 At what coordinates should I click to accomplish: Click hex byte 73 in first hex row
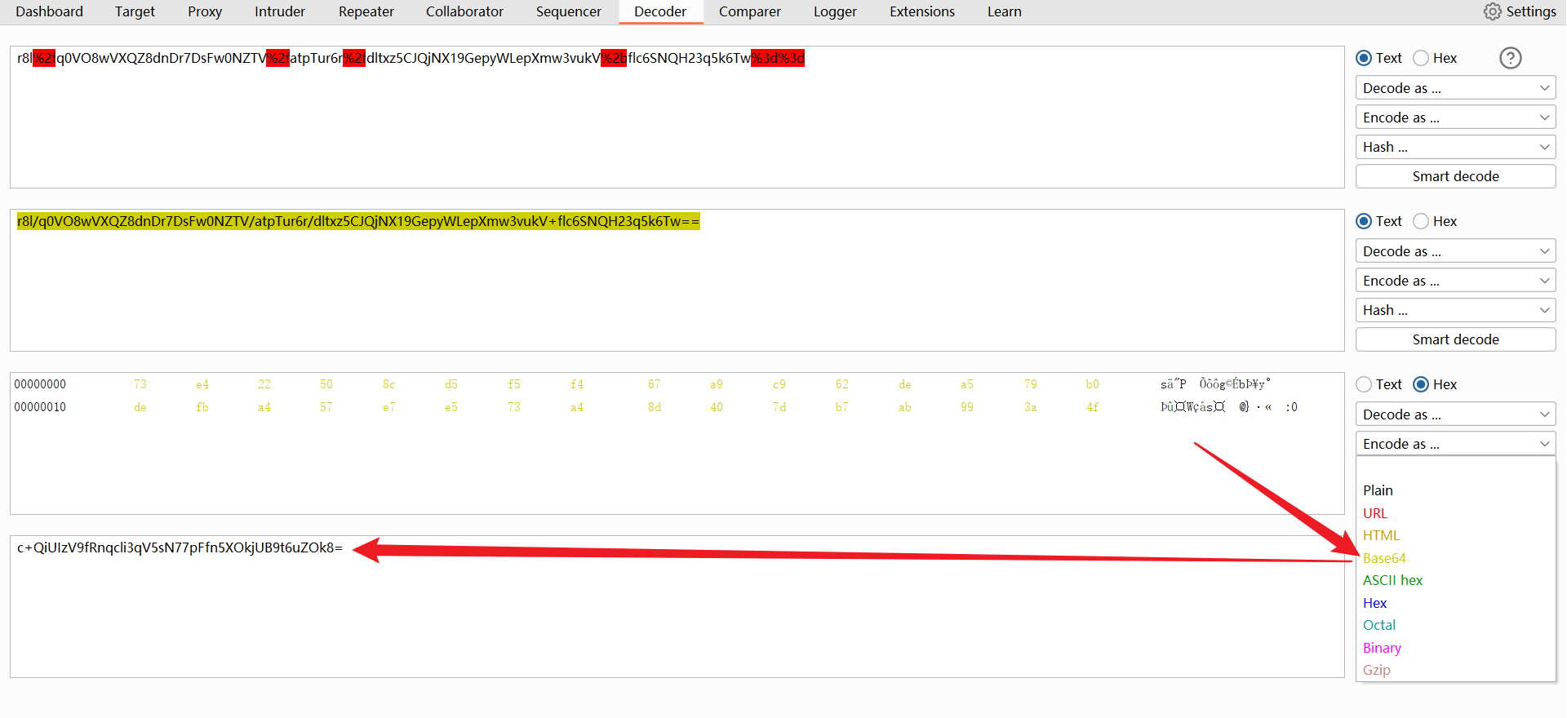(x=140, y=384)
